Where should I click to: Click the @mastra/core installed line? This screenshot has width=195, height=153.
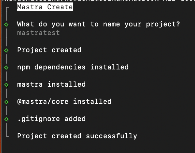(x=64, y=101)
